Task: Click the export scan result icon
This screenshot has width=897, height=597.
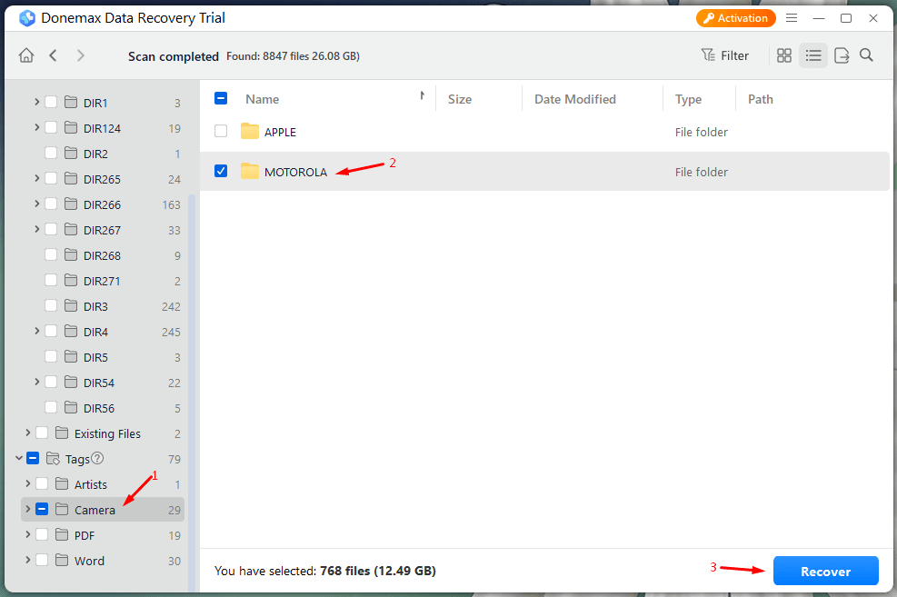Action: [842, 55]
